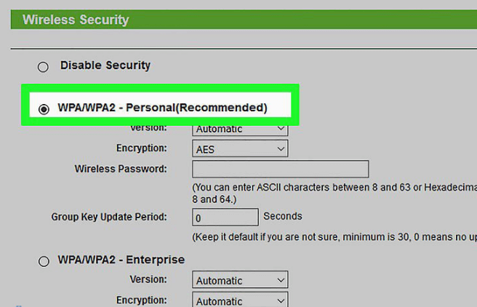Expand the Encryption dropdown showing AES

[240, 149]
